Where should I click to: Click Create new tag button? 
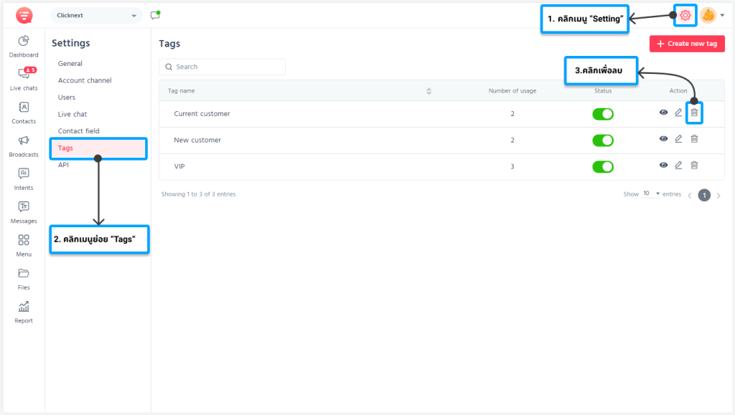tap(687, 44)
